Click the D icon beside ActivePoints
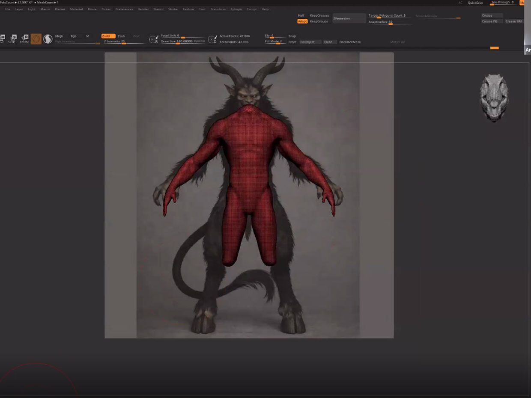Image resolution: width=531 pixels, height=398 pixels. click(x=212, y=39)
